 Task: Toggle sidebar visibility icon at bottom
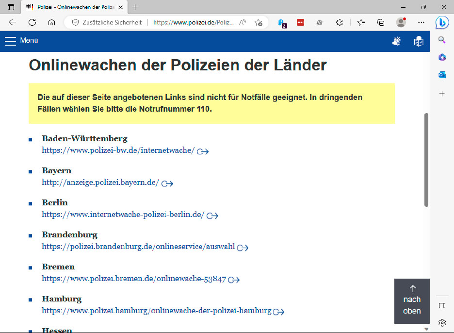tap(442, 305)
